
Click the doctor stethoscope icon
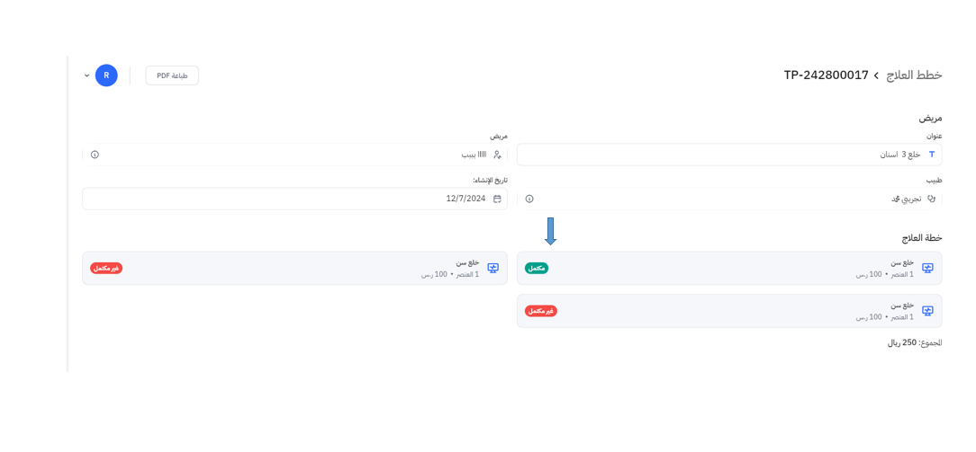tap(932, 199)
